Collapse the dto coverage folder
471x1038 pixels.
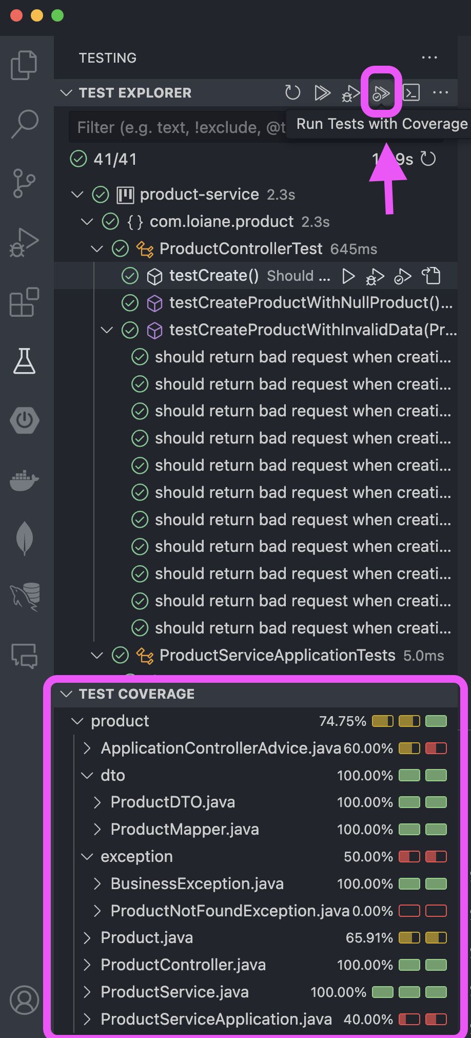coord(87,775)
